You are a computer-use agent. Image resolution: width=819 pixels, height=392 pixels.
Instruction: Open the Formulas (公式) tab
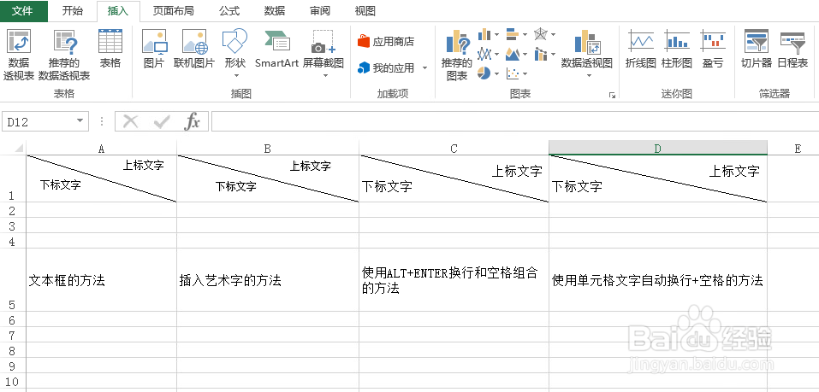[229, 11]
